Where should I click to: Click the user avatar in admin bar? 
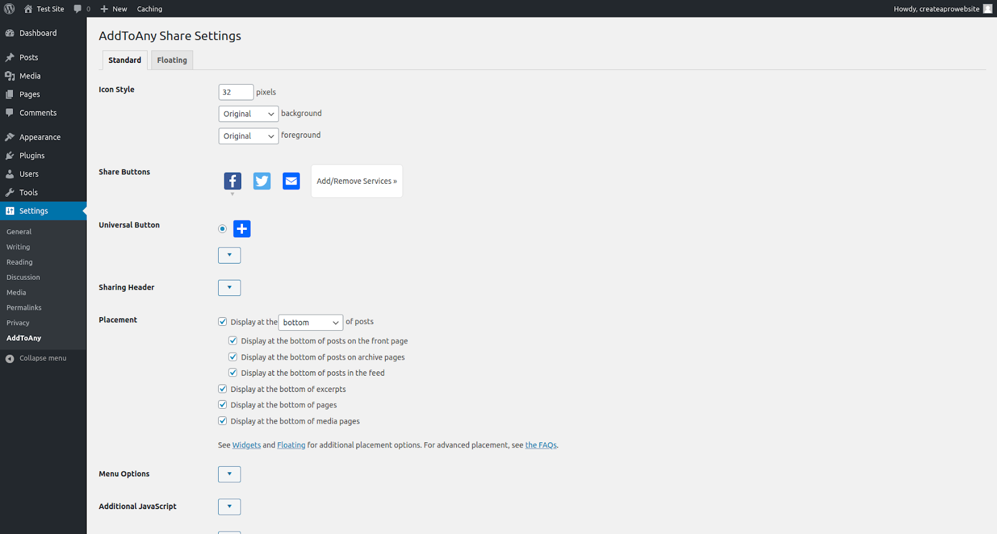click(x=988, y=9)
